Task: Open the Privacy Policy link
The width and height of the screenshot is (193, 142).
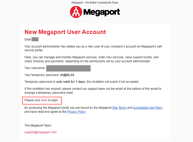Action: coord(76,112)
